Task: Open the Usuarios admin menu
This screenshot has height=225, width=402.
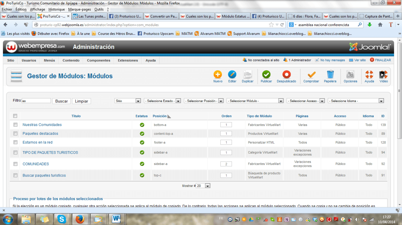Action: [29, 60]
